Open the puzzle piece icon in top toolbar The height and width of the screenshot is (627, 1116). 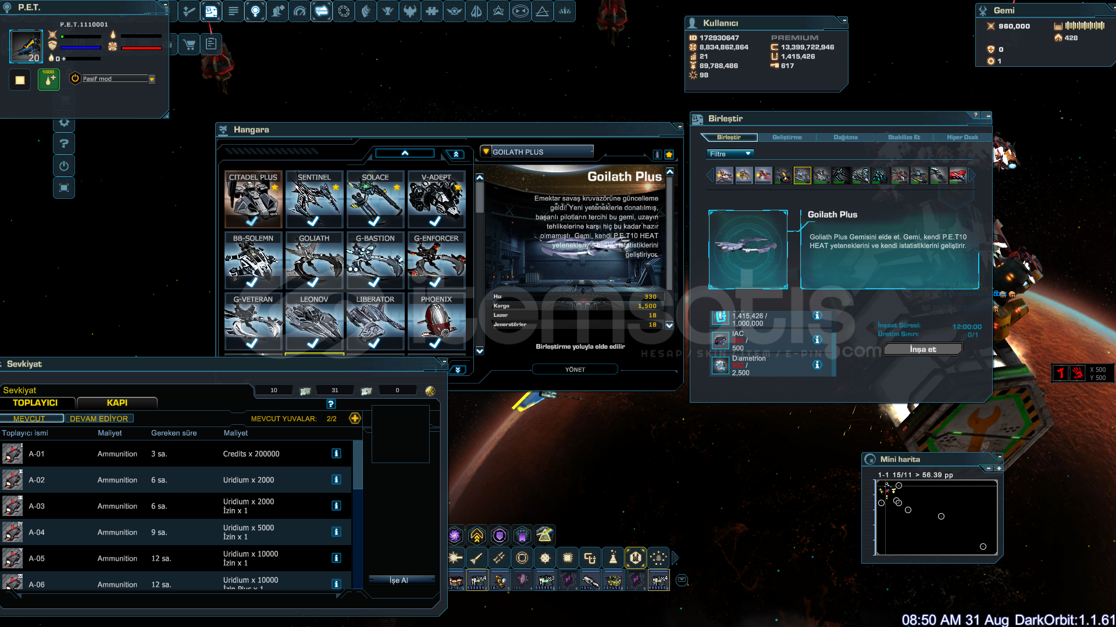coord(432,11)
